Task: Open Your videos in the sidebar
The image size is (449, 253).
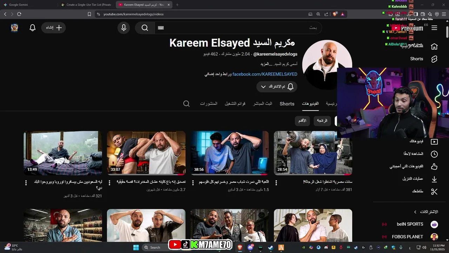Action: (x=424, y=141)
